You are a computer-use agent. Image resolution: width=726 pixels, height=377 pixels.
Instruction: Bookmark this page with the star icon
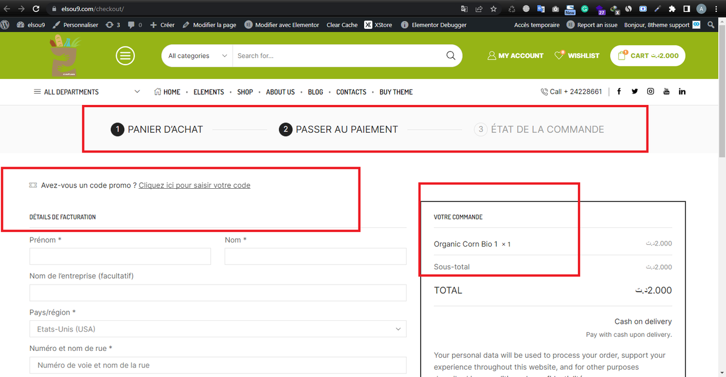point(493,9)
